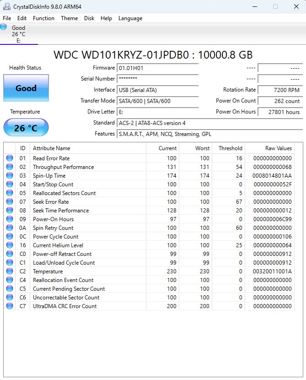
Task: Click the ID column header
Action: (x=22, y=148)
